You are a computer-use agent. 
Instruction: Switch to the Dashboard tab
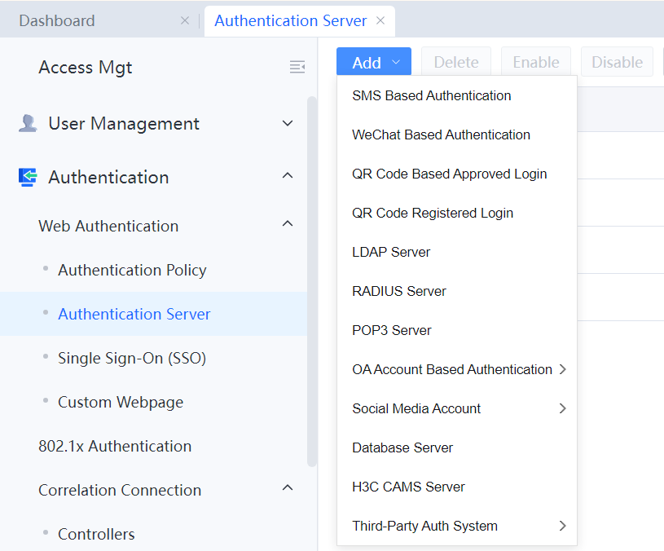pyautogui.click(x=57, y=21)
